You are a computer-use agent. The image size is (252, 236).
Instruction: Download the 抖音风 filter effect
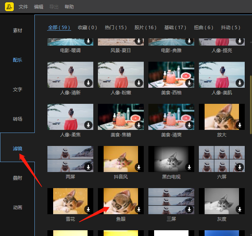point(138,167)
